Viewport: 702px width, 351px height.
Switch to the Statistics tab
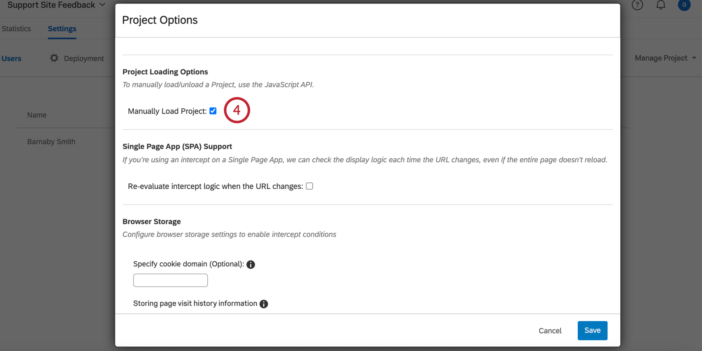pyautogui.click(x=17, y=29)
